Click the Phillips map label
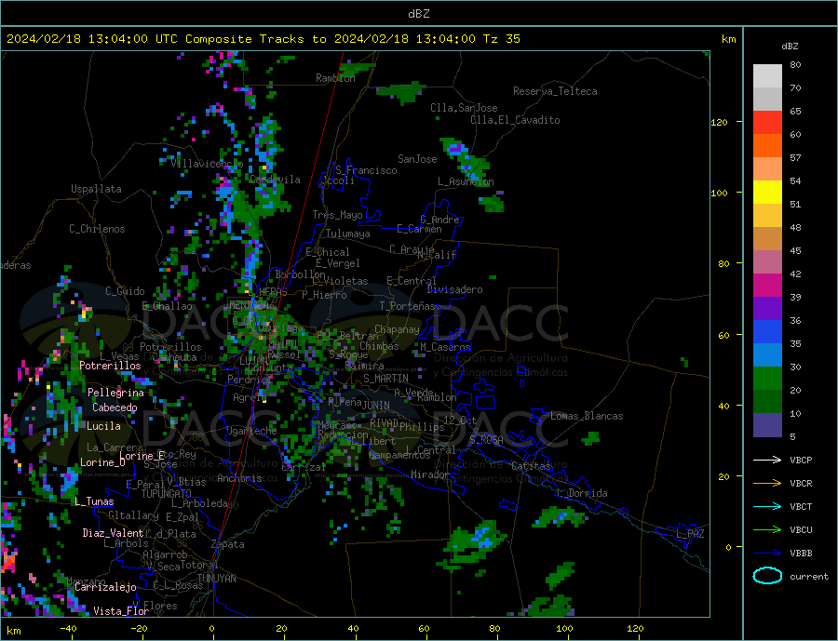 tap(422, 427)
